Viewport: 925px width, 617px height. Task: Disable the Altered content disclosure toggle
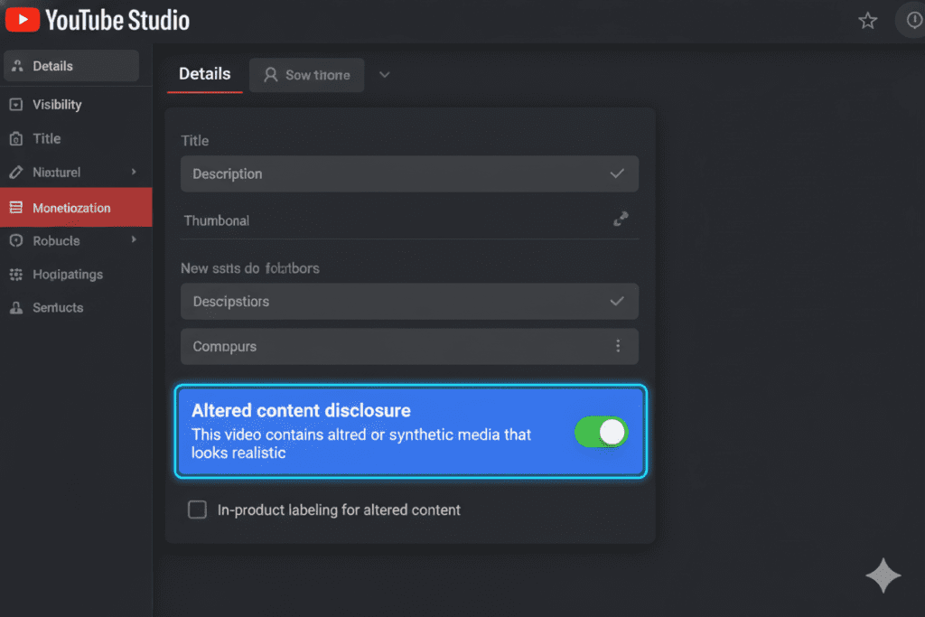(602, 433)
